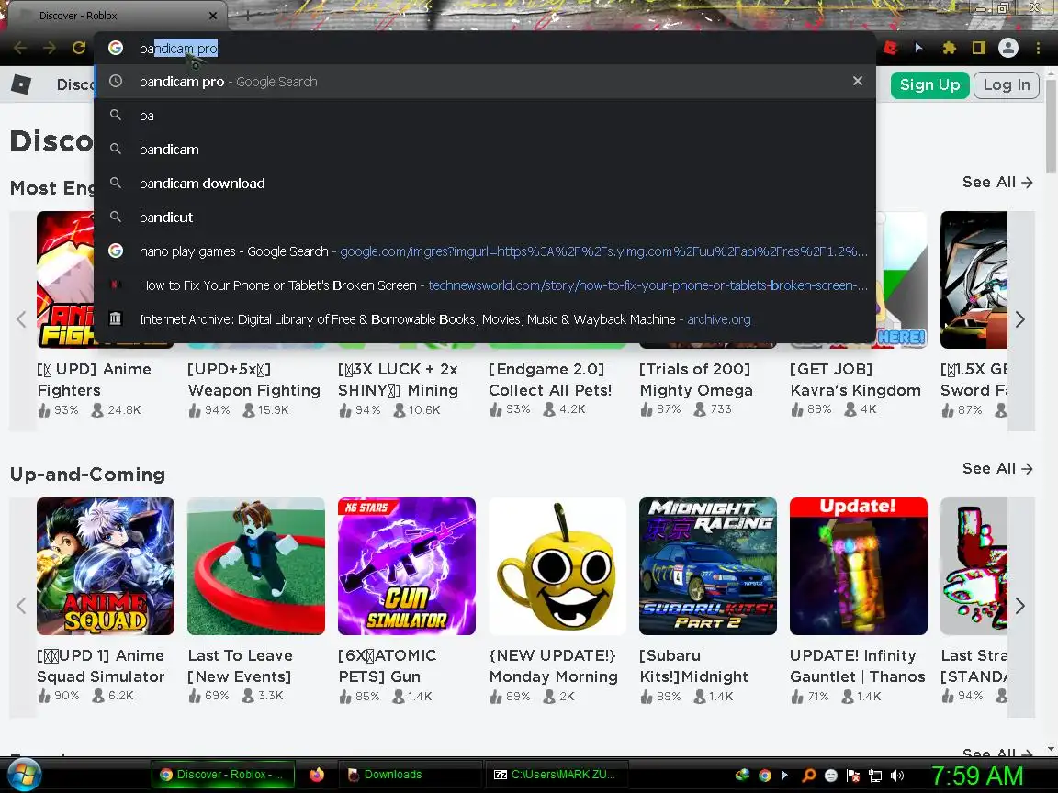Open Last To Leave game thumbnail
The width and height of the screenshot is (1058, 793).
click(x=256, y=566)
